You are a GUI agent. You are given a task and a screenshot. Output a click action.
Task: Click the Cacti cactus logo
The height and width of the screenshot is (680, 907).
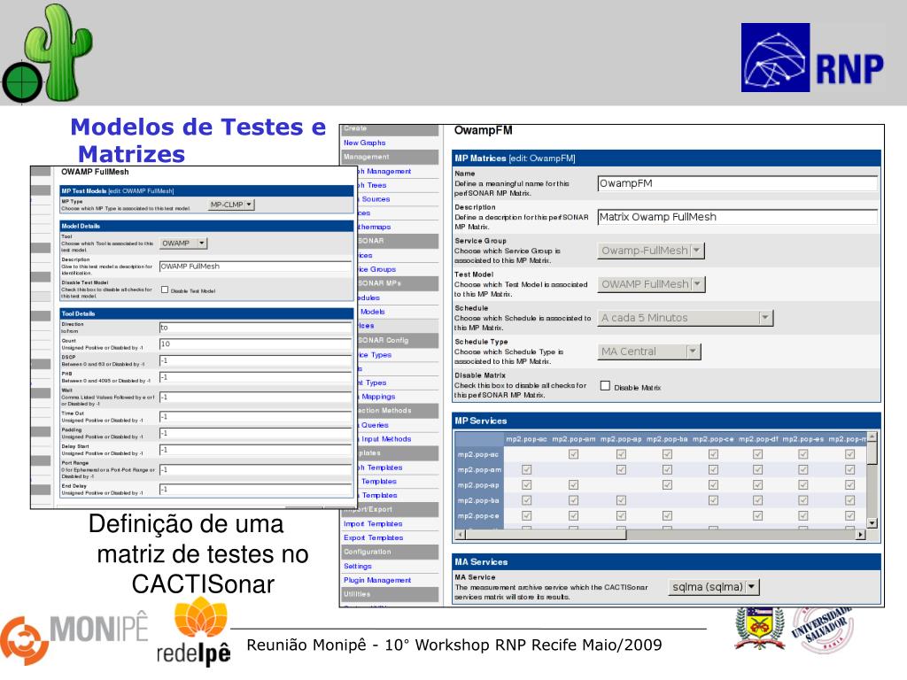pyautogui.click(x=49, y=53)
